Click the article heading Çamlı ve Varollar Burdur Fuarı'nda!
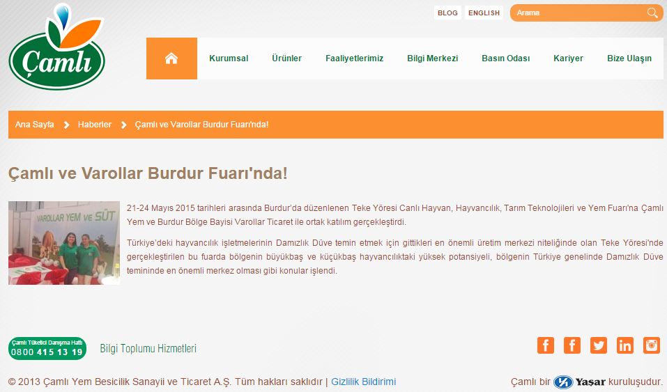The image size is (667, 392). click(x=148, y=173)
